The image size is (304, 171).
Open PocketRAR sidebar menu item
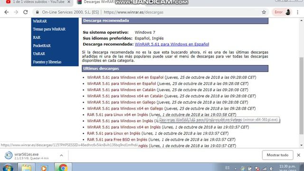(x=42, y=46)
